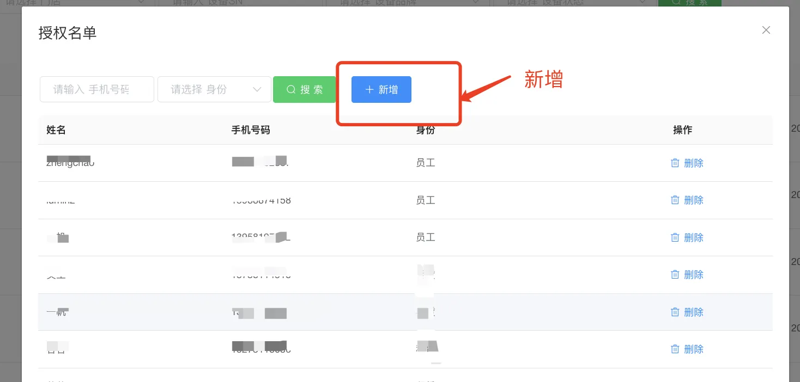The height and width of the screenshot is (382, 800).
Task: Click the 手机号码 column header
Action: [x=251, y=130]
